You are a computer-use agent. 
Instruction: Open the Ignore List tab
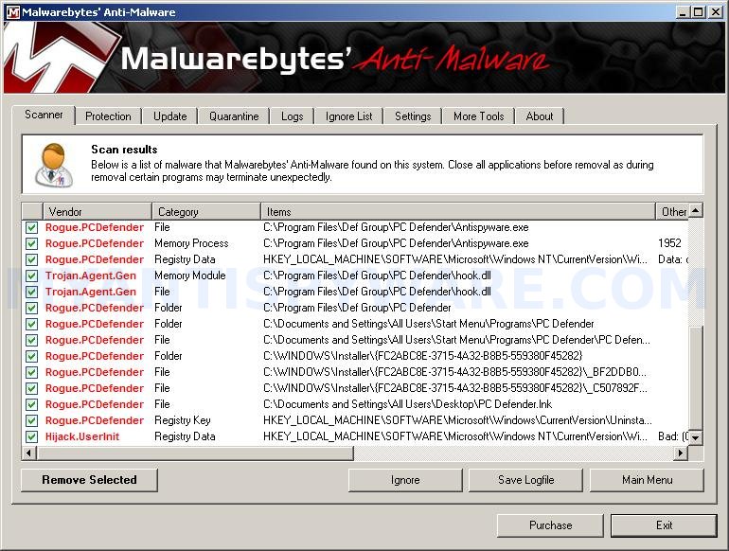(348, 116)
